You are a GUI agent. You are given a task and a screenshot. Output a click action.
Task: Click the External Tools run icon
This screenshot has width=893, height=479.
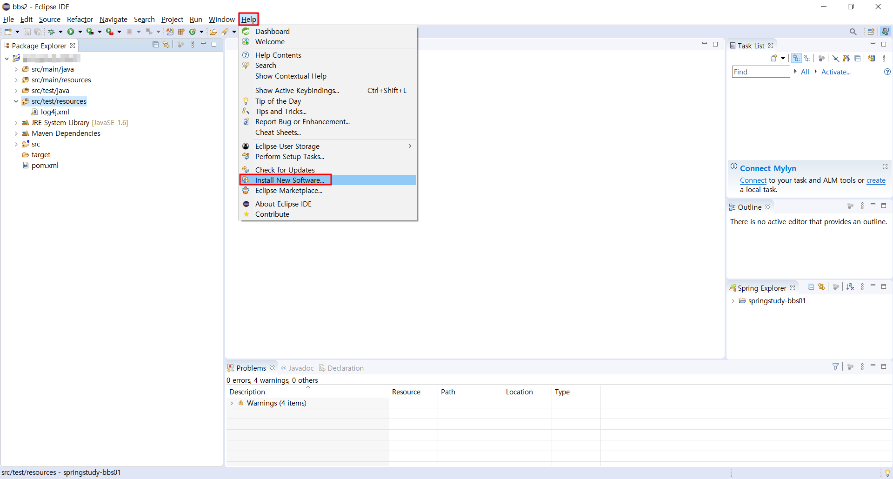point(110,32)
